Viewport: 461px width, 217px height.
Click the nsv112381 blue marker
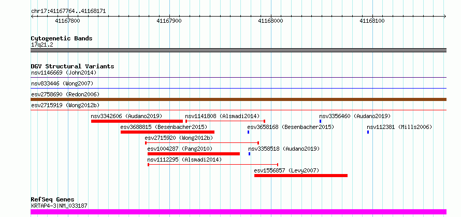pos(368,132)
